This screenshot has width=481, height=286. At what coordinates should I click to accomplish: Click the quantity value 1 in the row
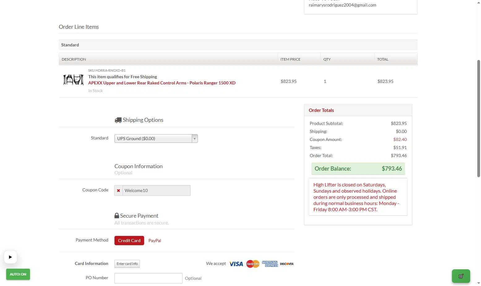click(325, 81)
